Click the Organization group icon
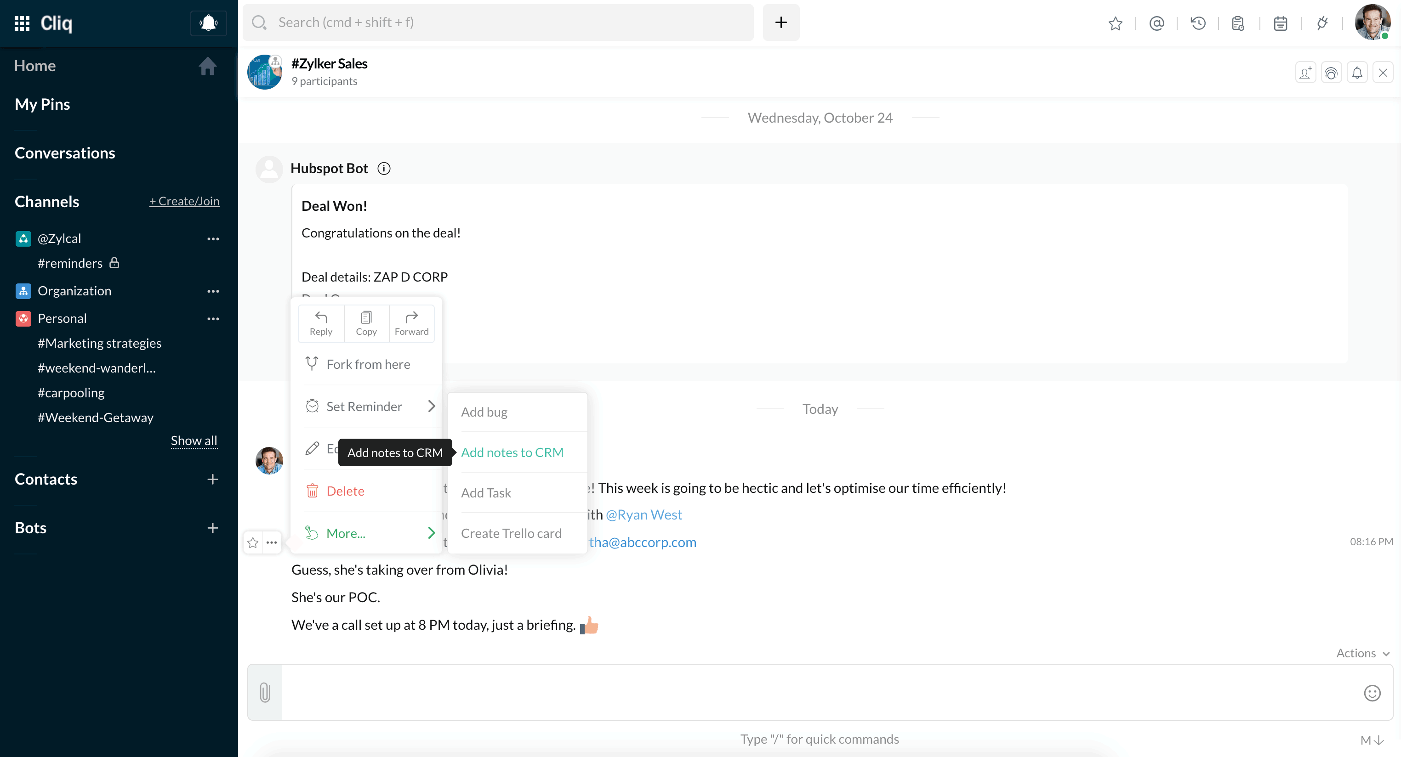This screenshot has width=1401, height=757. tap(23, 291)
